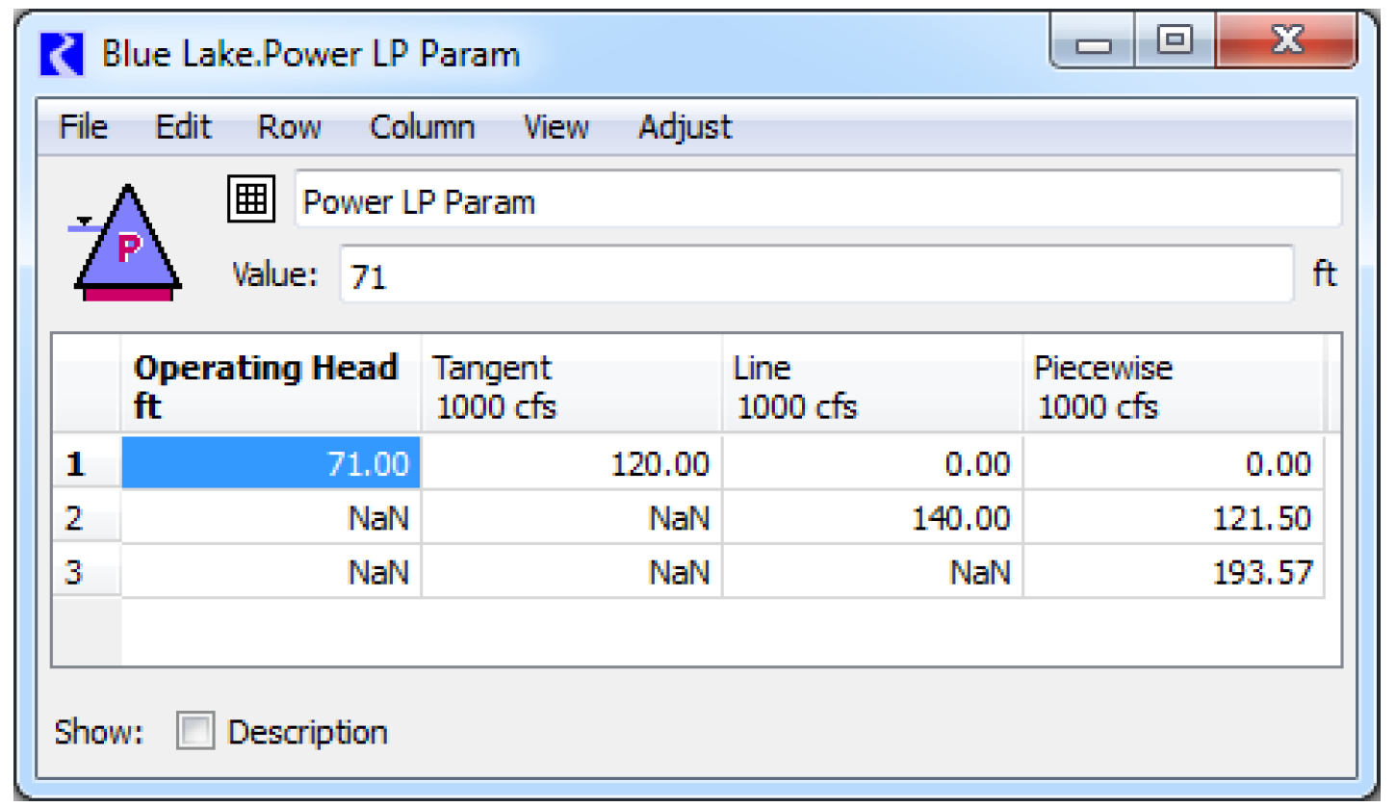Select the Tangent column header
The width and height of the screenshot is (1396, 807).
coord(571,386)
